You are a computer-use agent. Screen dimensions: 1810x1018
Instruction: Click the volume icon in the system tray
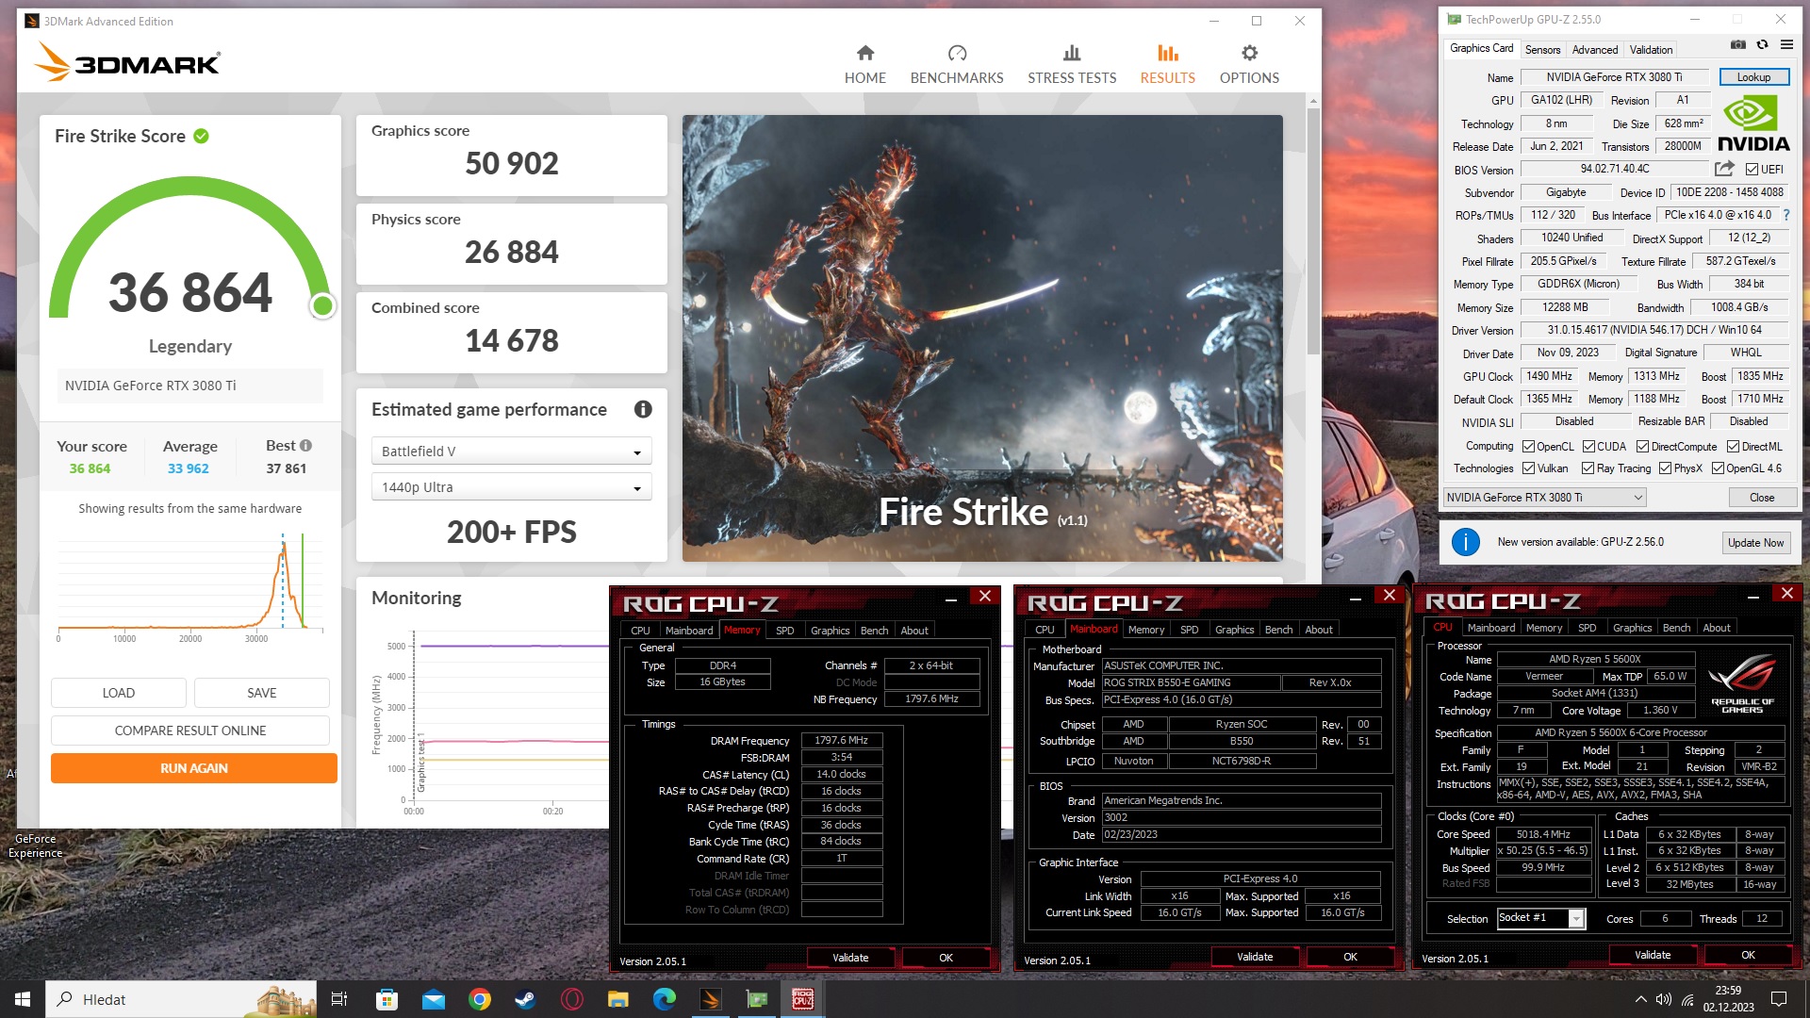coord(1664,999)
